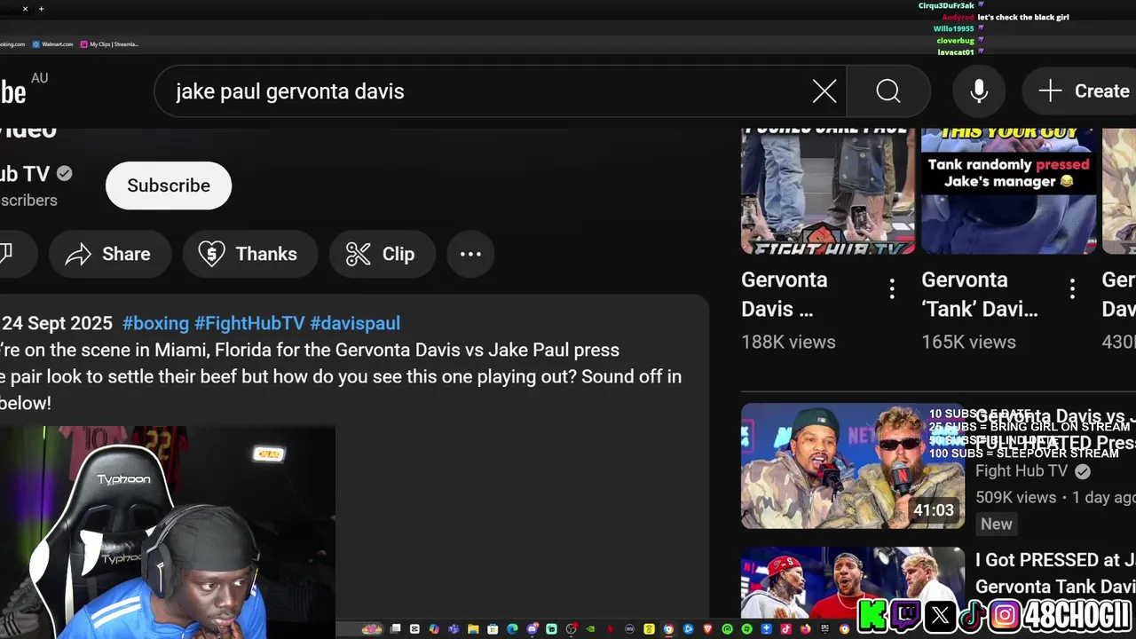Click the 'New' badge on the 509K views video
Viewport: 1136px width, 639px height.
click(x=996, y=524)
